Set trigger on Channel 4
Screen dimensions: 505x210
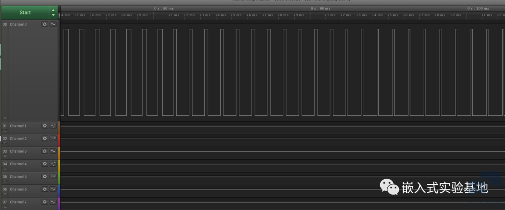click(x=53, y=164)
